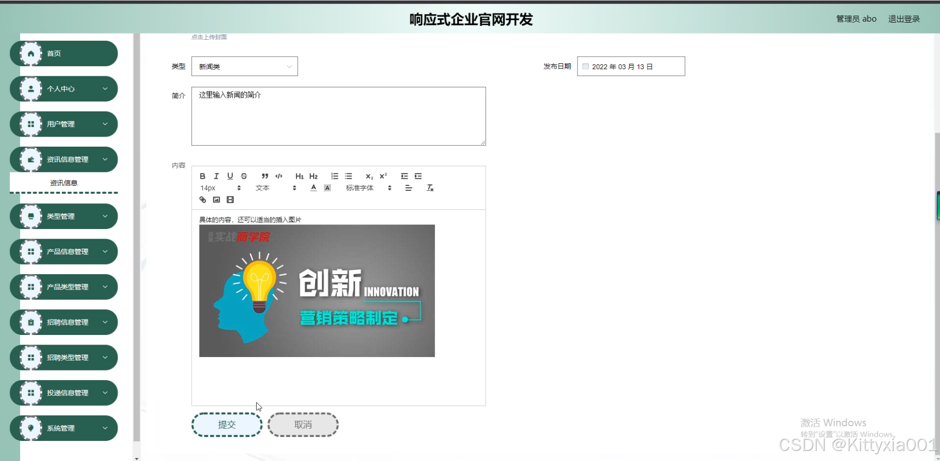Click the person icon beside 个人中心
Image resolution: width=940 pixels, height=461 pixels.
(x=31, y=89)
